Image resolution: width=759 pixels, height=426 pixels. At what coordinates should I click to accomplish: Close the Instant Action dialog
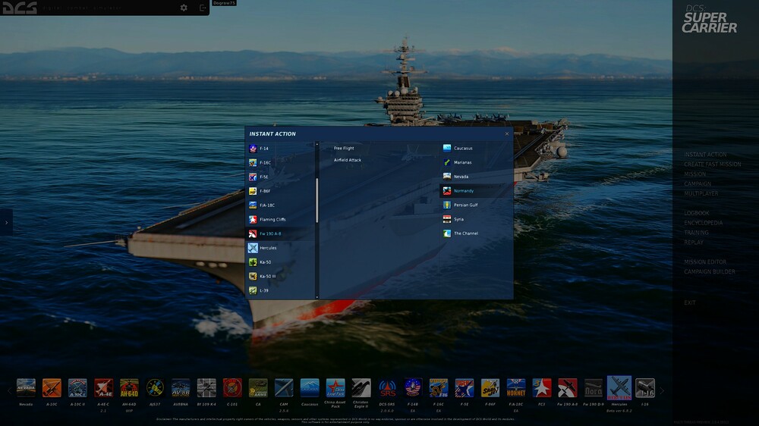pos(507,134)
